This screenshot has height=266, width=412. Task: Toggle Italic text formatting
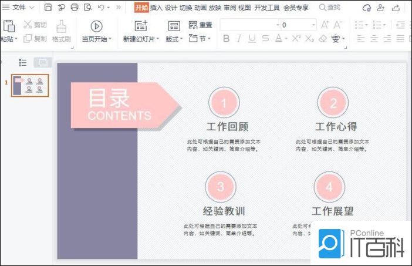239,39
